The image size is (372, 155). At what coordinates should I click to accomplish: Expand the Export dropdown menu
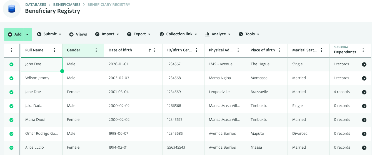tap(139, 34)
